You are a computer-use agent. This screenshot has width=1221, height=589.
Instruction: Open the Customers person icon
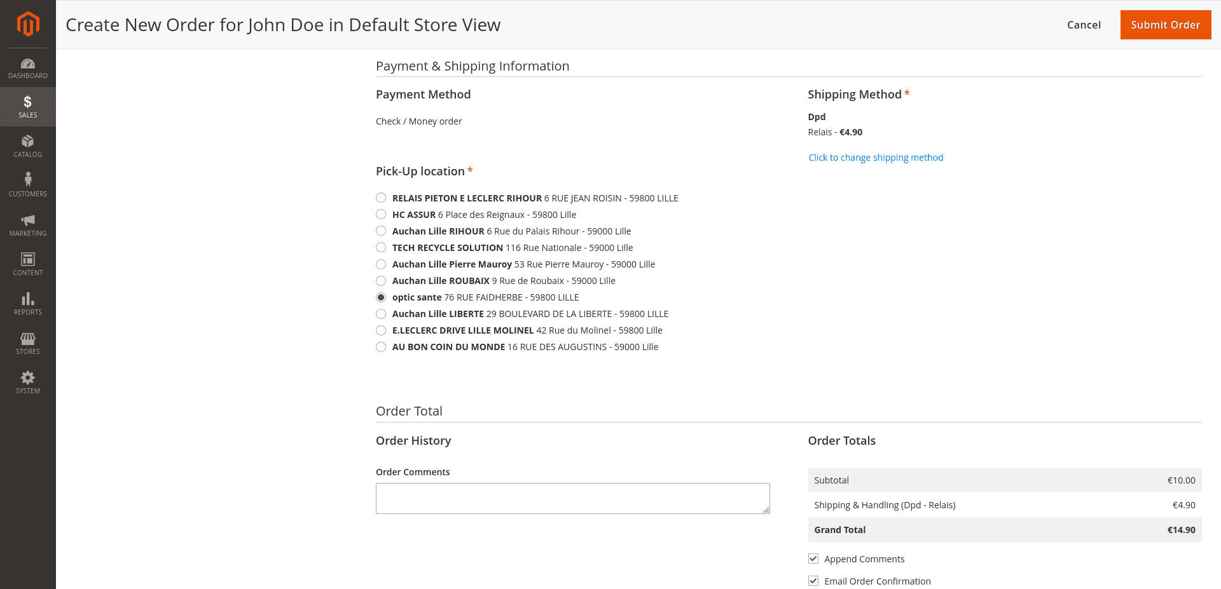coord(28,180)
